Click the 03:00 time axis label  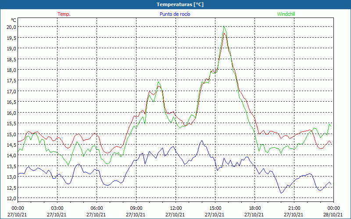click(x=57, y=208)
